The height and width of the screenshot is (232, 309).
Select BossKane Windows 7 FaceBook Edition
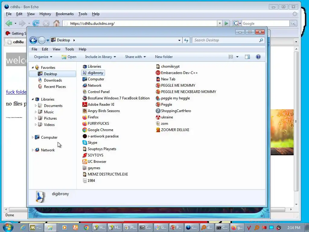pos(116,98)
